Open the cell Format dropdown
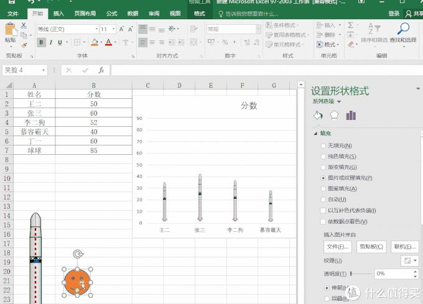 click(x=328, y=45)
